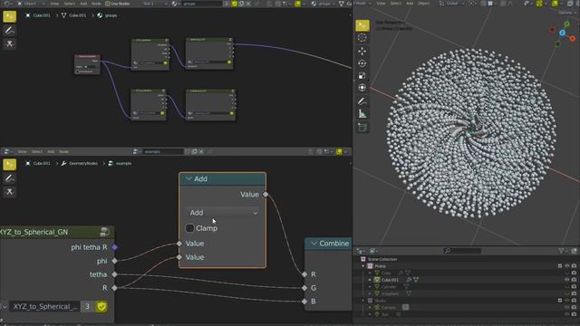Toggle render camera icon for Cube.001 row
580x326 pixels.
pyautogui.click(x=574, y=280)
